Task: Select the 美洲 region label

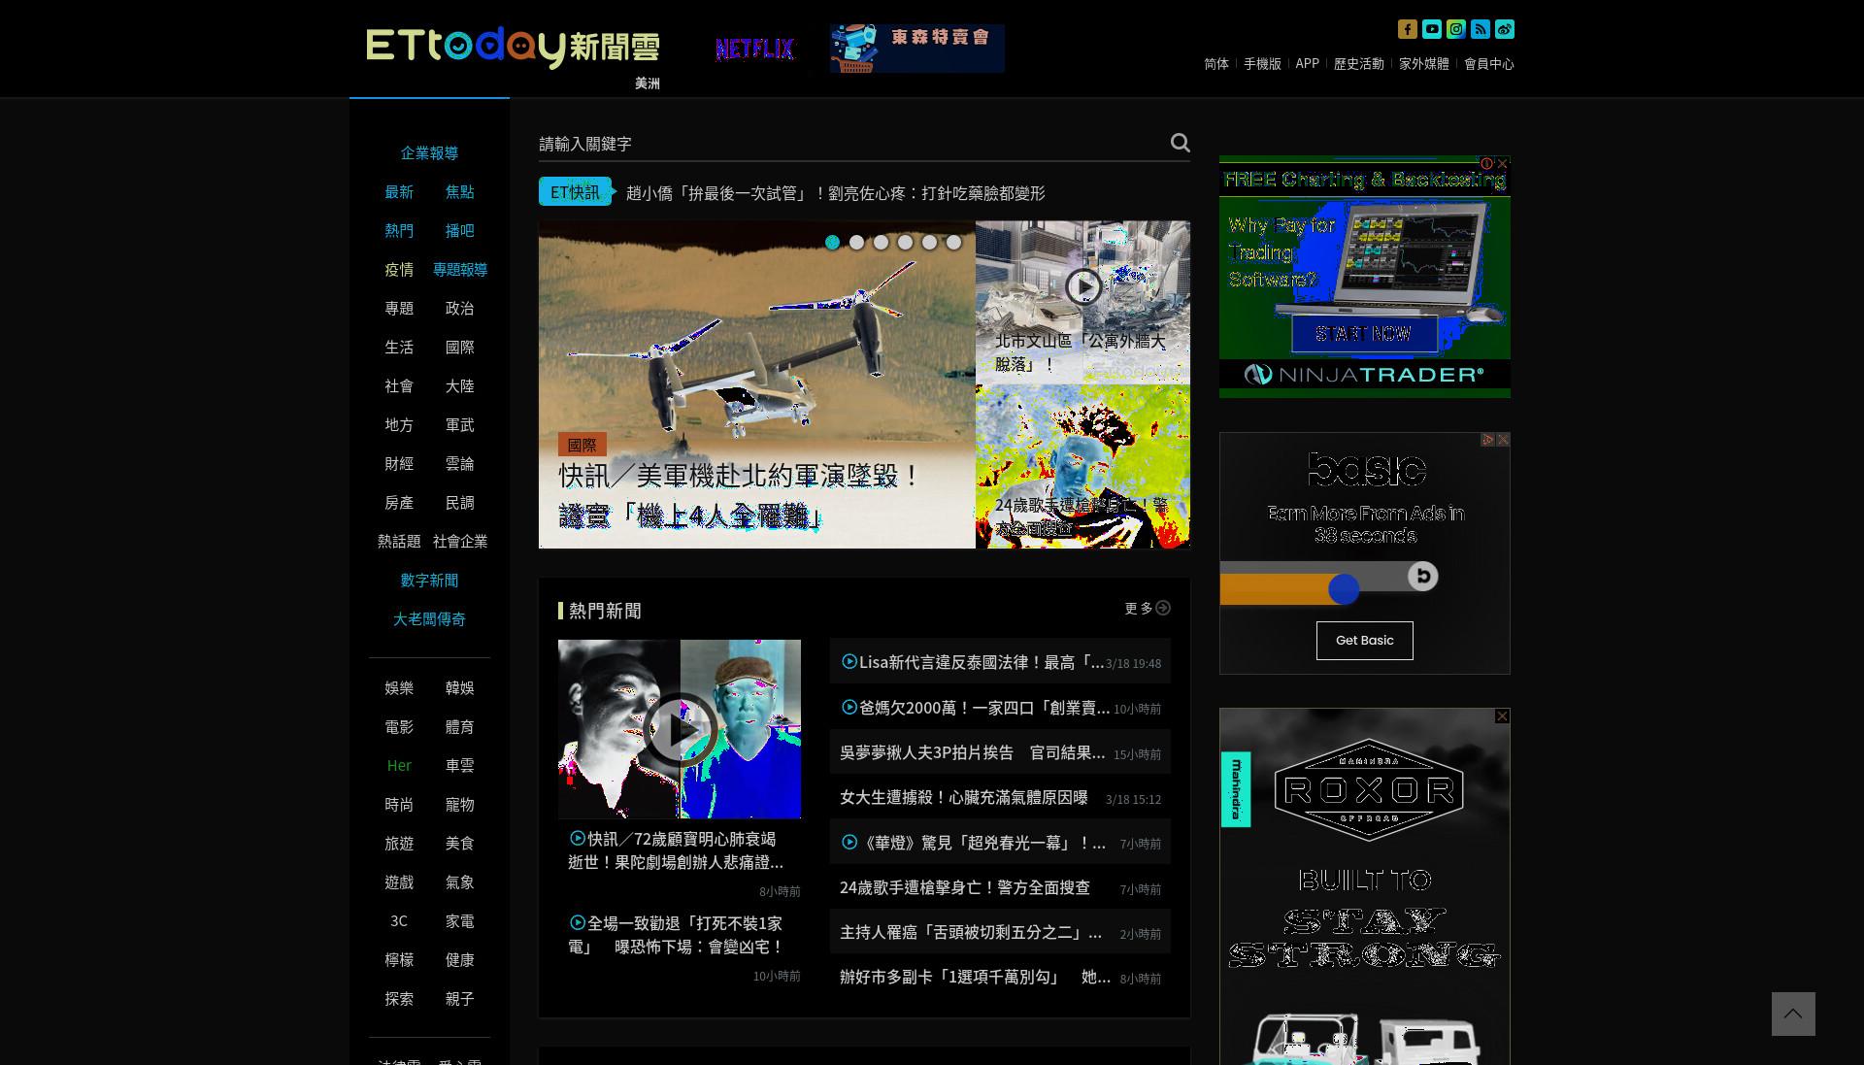Action: point(648,83)
